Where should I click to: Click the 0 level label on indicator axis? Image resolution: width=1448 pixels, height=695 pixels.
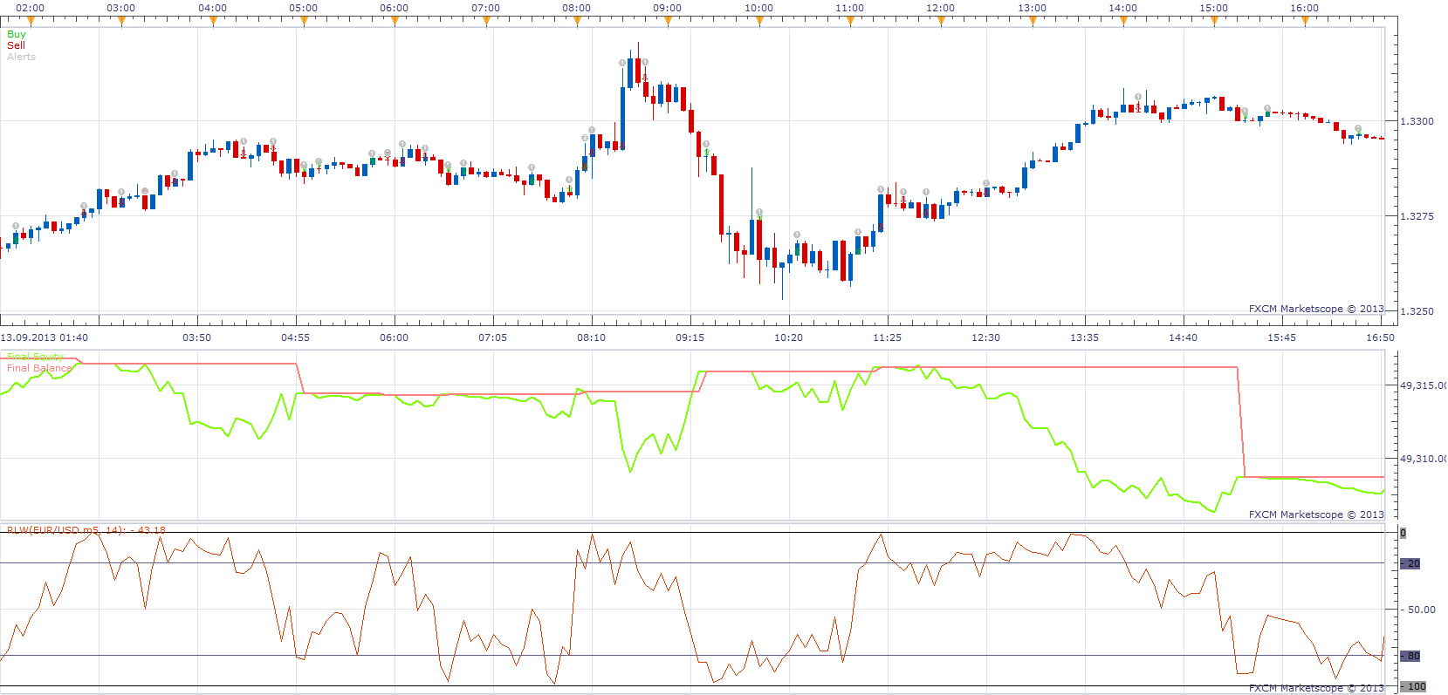[x=1403, y=533]
